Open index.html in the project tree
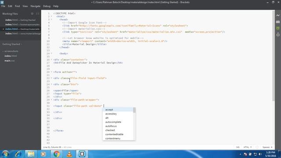This screenshot has width=281, height=158. 11,56
